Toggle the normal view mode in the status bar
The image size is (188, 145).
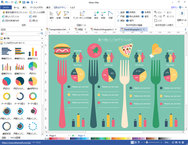tap(132, 142)
